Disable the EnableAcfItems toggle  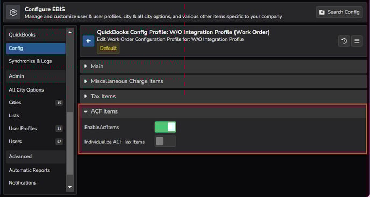[166, 127]
